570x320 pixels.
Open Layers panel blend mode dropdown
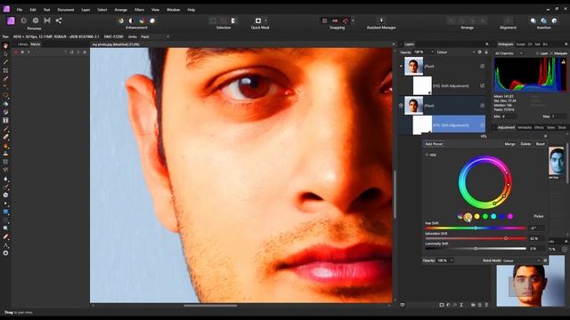pos(456,52)
